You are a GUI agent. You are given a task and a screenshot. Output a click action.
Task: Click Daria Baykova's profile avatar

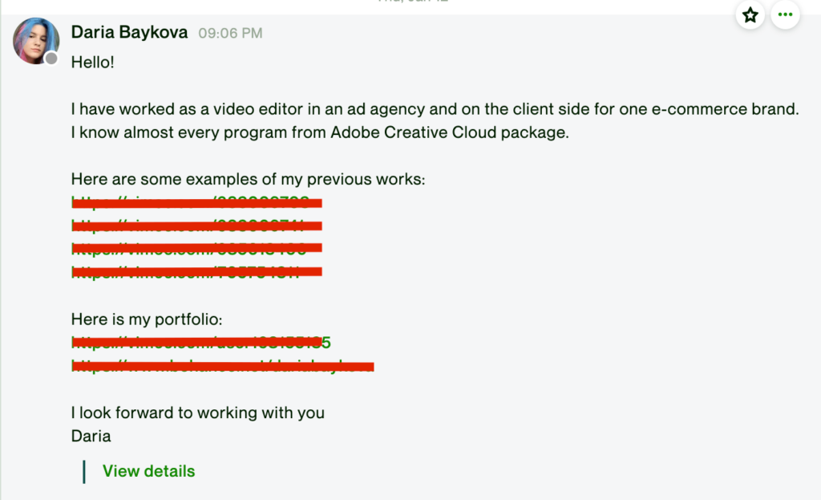click(36, 41)
